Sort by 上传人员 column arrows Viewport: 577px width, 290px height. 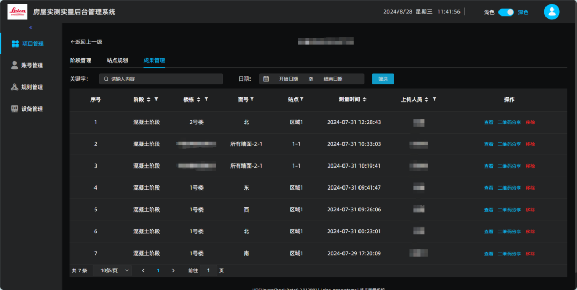(x=426, y=100)
